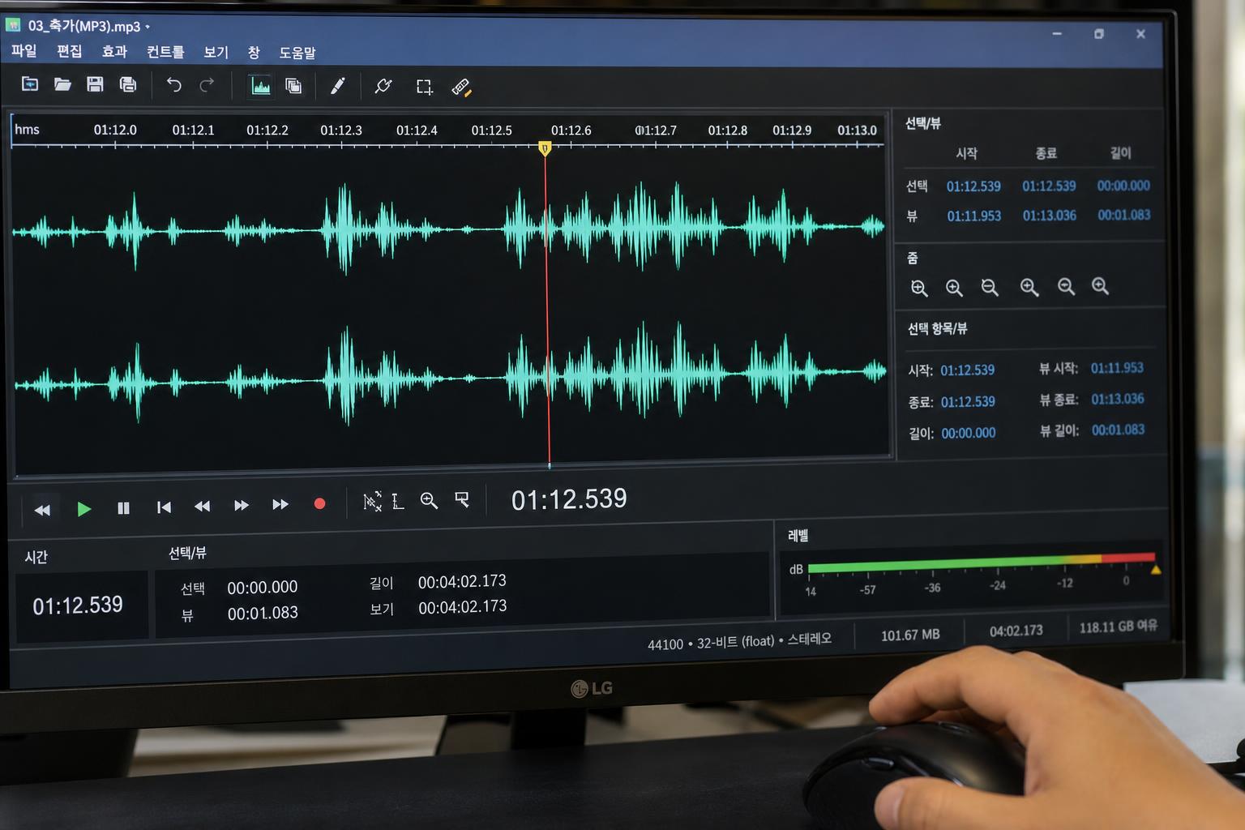
Task: Start recording with red record button
Action: click(x=319, y=504)
